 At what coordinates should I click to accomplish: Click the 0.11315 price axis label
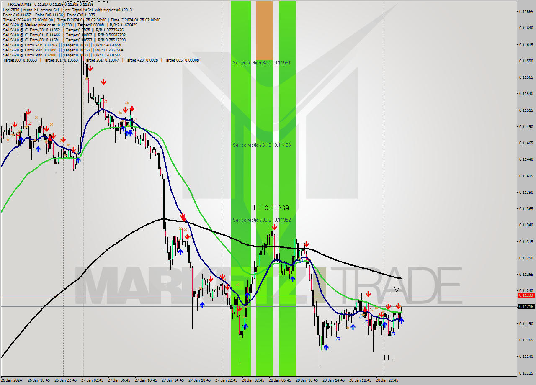[526, 241]
